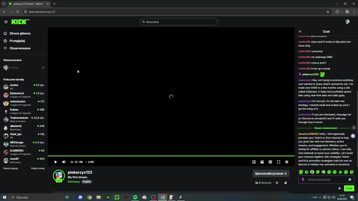Click the Wyszukaj search box on Kick

[179, 22]
